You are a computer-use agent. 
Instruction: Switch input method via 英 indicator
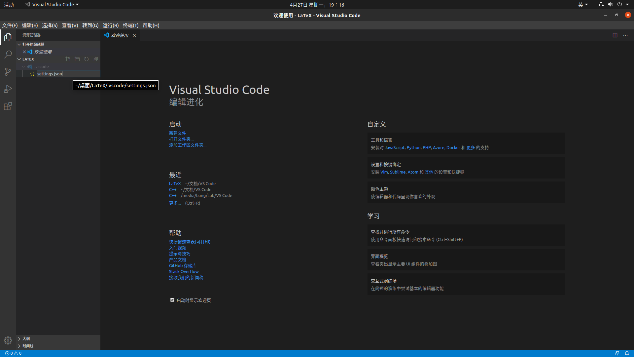[583, 5]
